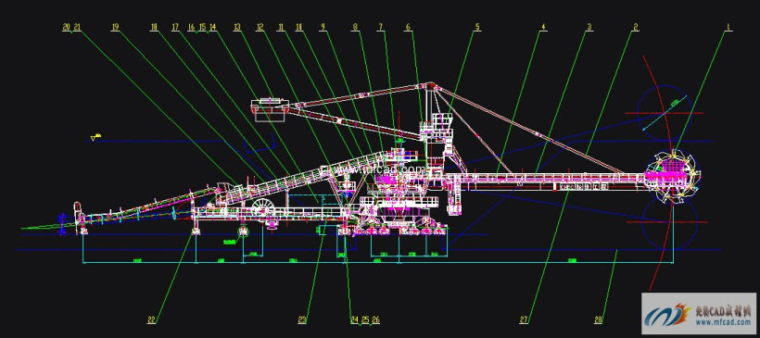Click callout number 2 label
The width and height of the screenshot is (760, 338).
click(x=635, y=28)
